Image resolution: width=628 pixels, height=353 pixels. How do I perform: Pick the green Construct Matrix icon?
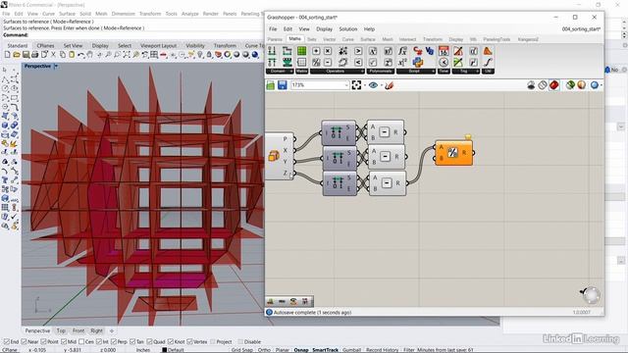pyautogui.click(x=301, y=51)
